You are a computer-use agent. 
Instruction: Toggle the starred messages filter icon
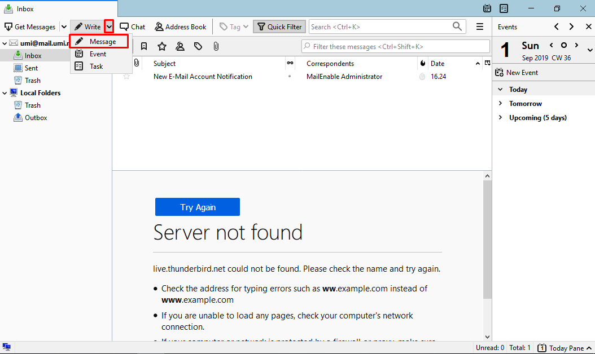(162, 46)
